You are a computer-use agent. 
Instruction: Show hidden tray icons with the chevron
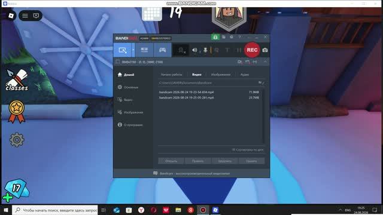[340, 210]
